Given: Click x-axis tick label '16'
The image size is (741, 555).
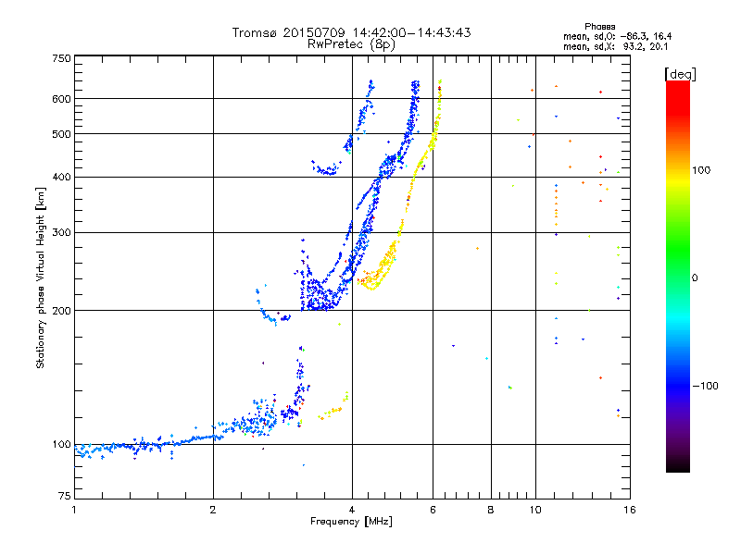Looking at the screenshot, I should click(630, 510).
